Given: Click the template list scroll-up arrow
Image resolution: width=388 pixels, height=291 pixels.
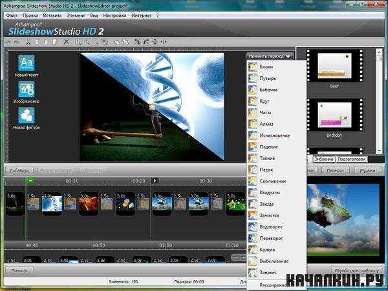Looking at the screenshot, I should [379, 52].
